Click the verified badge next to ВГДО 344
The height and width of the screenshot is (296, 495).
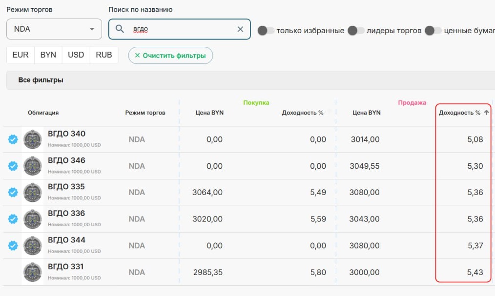(13, 245)
